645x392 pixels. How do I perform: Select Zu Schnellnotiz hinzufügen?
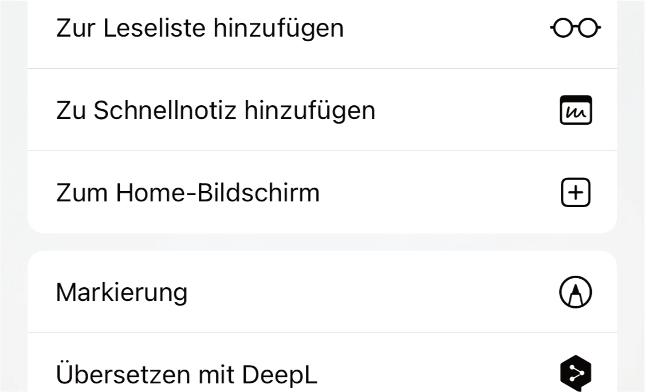[x=216, y=109]
